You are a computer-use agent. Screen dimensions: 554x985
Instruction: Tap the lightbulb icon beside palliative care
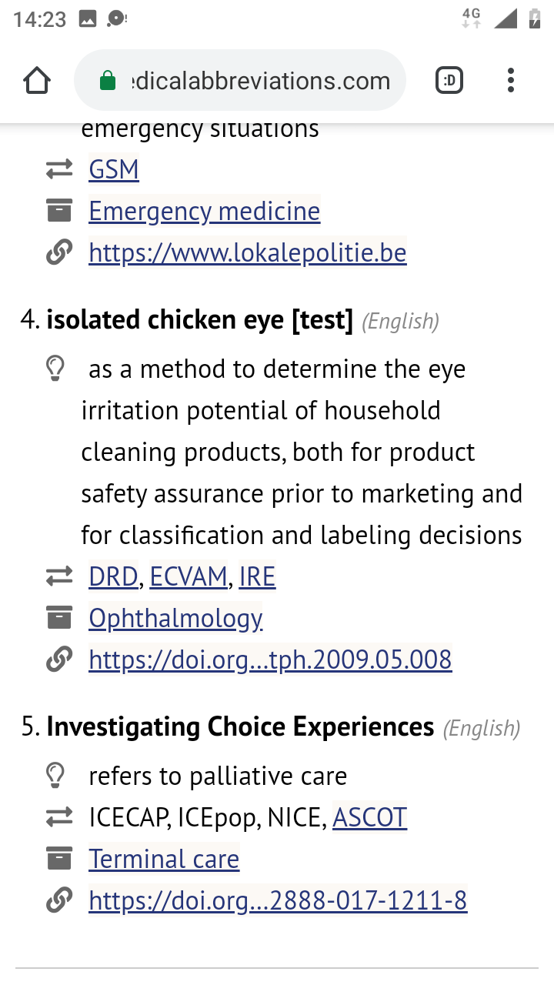(55, 776)
